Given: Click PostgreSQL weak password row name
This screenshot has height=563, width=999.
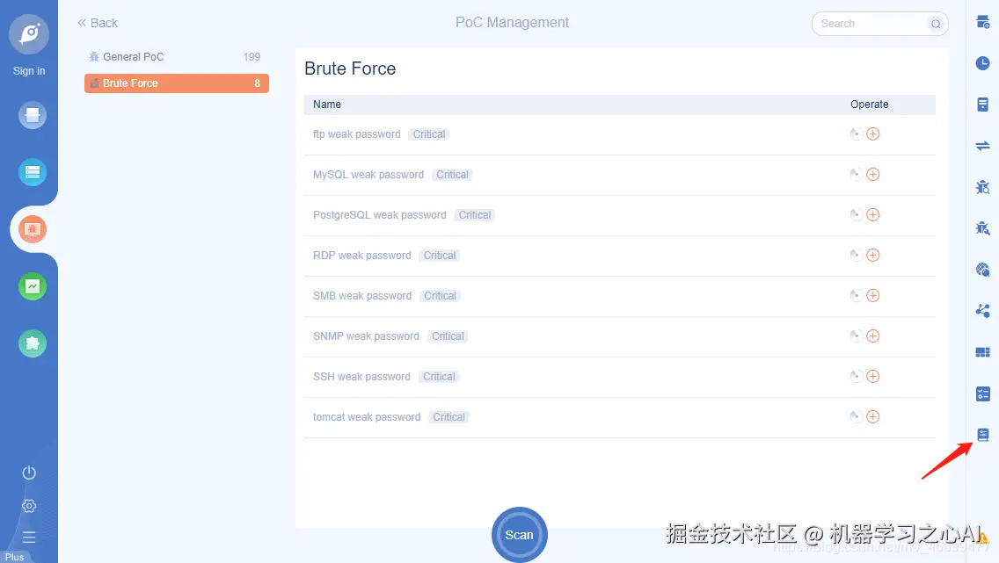Looking at the screenshot, I should point(380,215).
